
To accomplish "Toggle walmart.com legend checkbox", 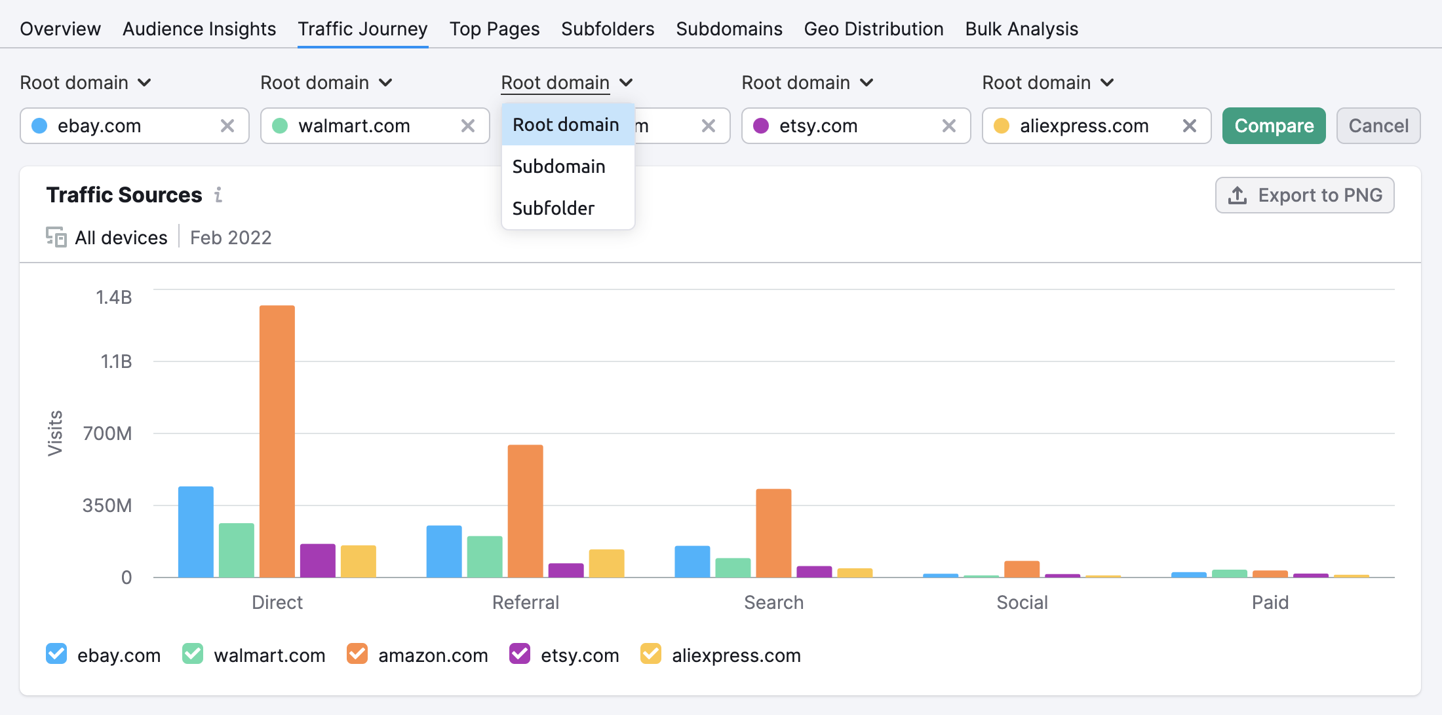I will (193, 653).
